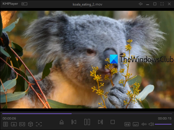
Task: Pin the player window on top
Action: click(140, 4)
